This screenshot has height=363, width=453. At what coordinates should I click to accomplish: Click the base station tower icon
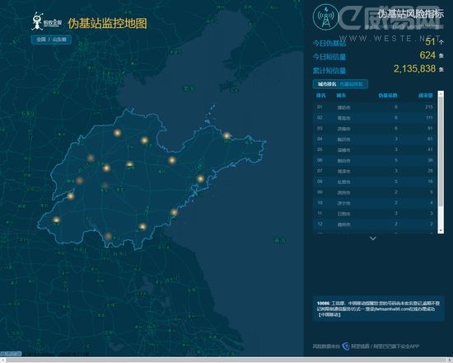click(325, 17)
